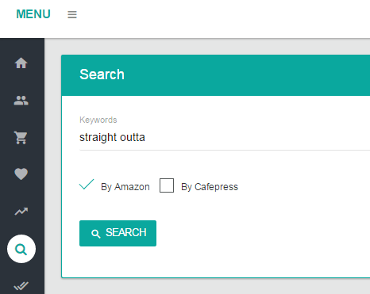Open the users group sidebar icon

pos(21,101)
